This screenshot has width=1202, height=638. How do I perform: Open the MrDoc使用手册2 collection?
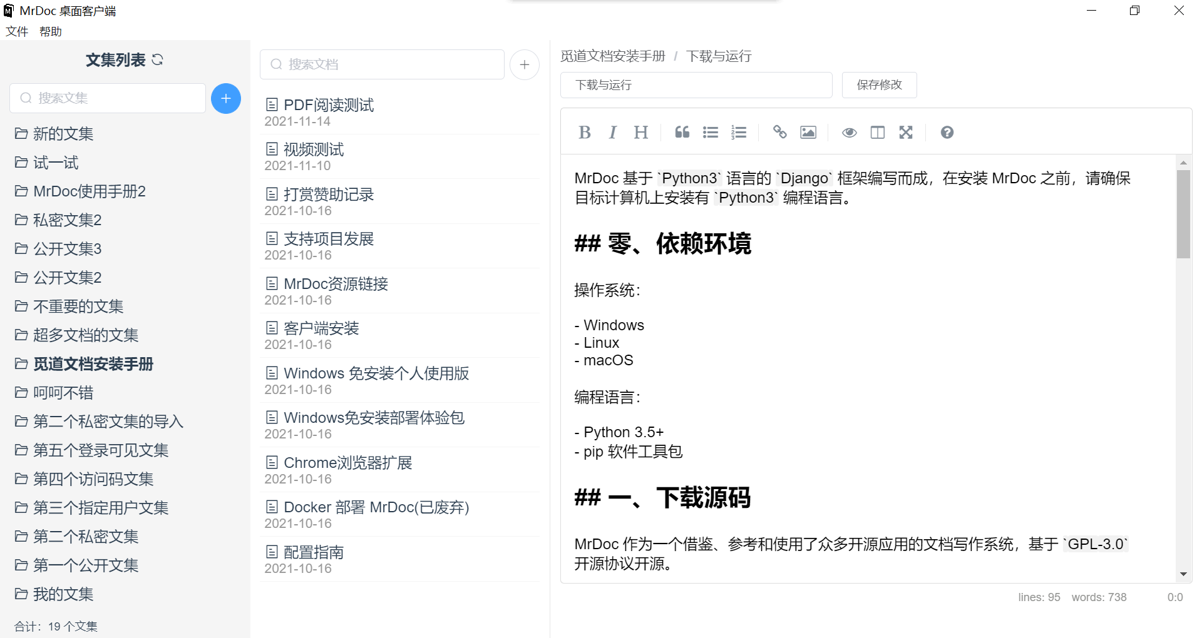pyautogui.click(x=89, y=191)
